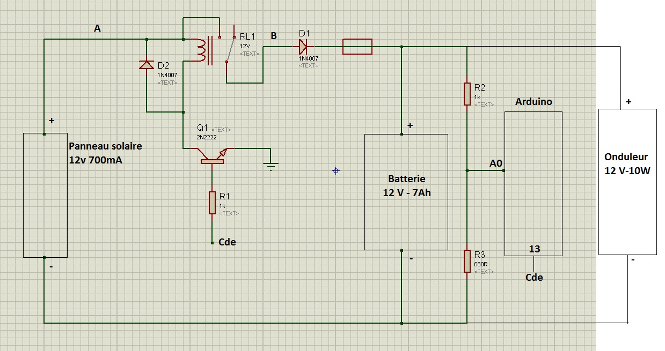Click the ground symbol near Q1
The image size is (665, 351).
point(271,166)
